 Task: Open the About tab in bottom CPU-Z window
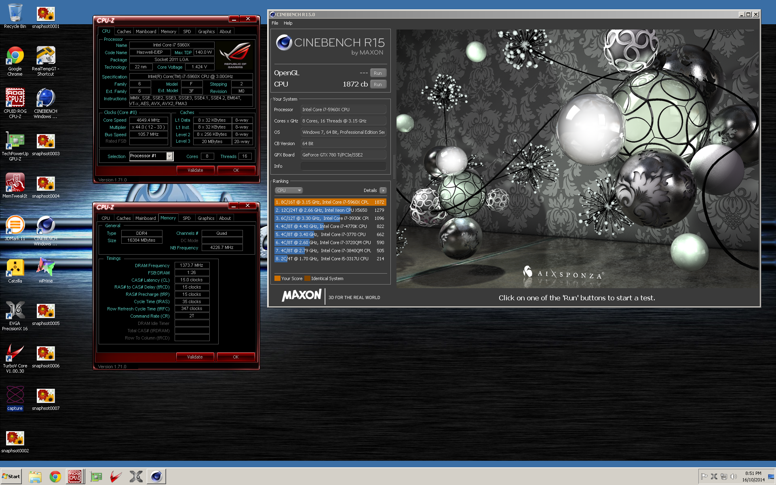(x=225, y=218)
